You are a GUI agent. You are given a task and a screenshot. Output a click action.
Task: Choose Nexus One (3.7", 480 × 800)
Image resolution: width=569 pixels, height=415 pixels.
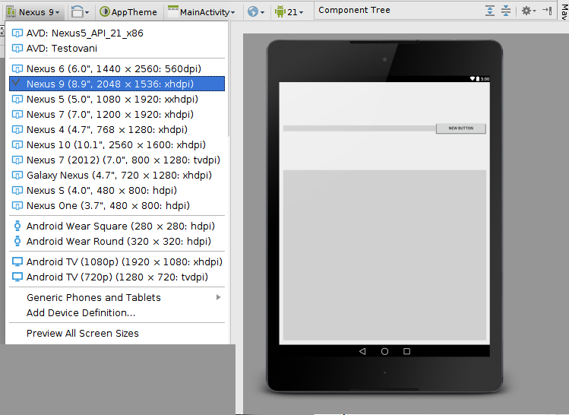click(117, 206)
